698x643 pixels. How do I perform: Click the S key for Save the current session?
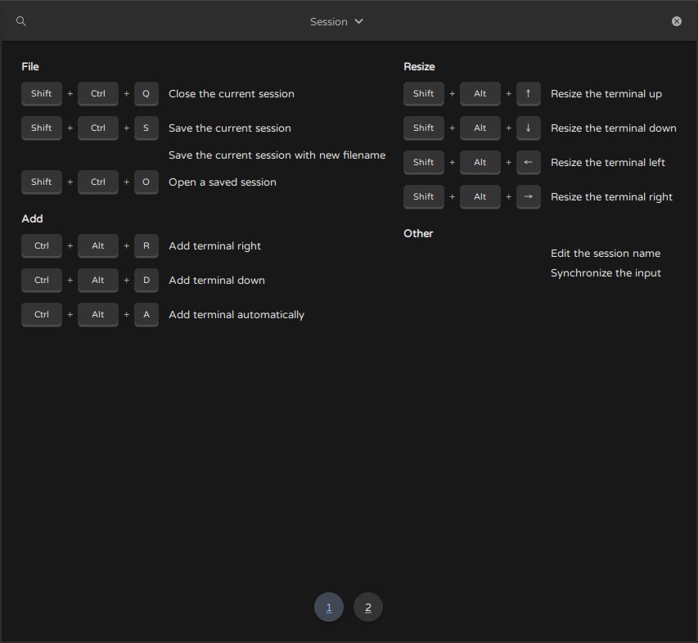pos(146,128)
